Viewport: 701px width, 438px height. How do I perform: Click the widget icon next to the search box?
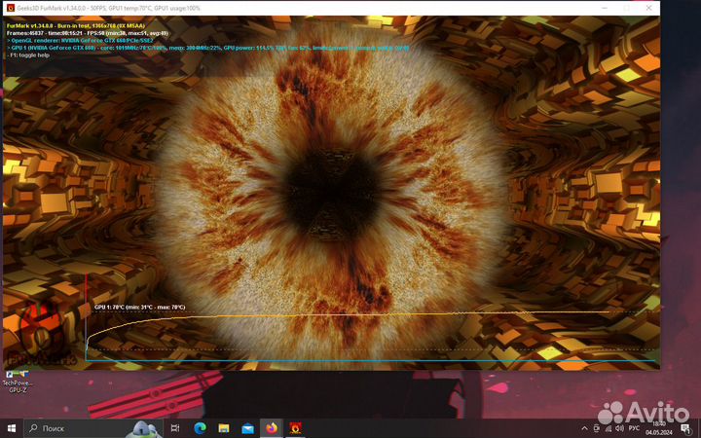coord(146,427)
